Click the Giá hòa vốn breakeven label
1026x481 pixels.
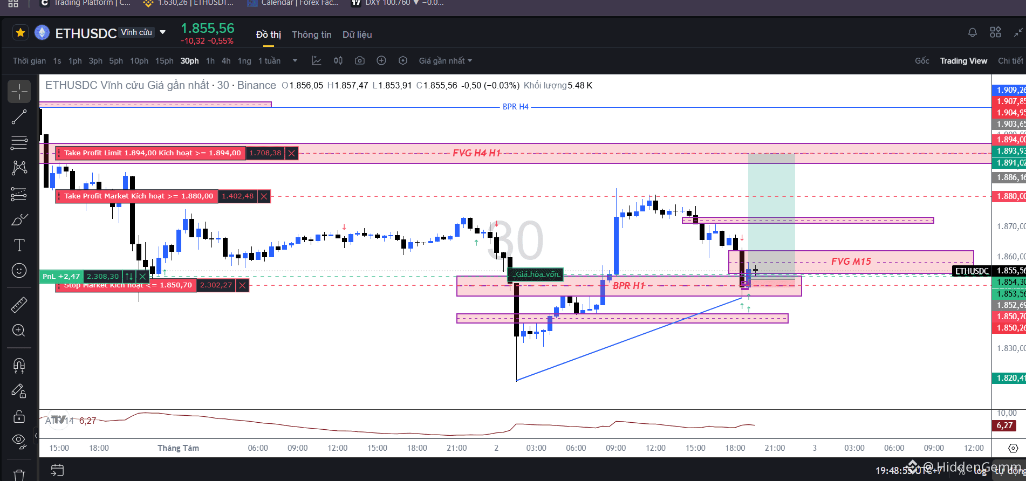536,274
